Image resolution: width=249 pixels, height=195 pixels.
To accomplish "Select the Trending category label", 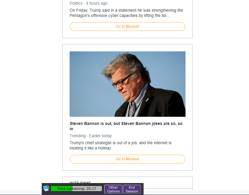I will pyautogui.click(x=77, y=136).
